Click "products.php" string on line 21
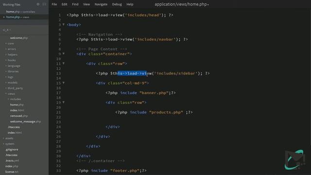This screenshot has height=175, width=311. click(166, 112)
